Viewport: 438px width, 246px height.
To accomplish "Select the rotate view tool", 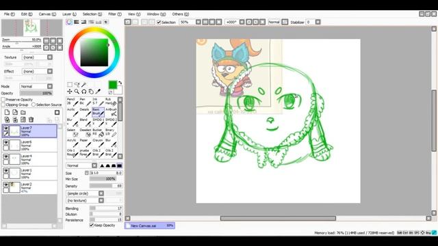I will [83, 92].
